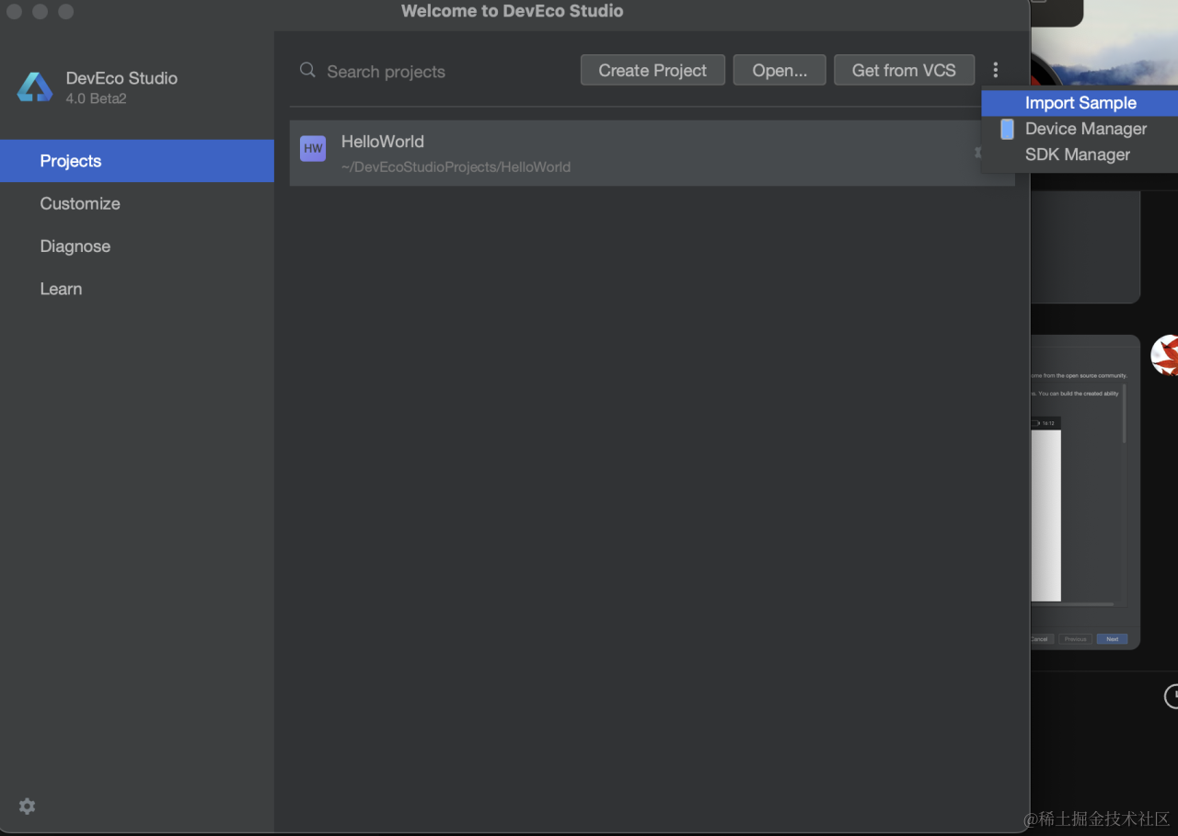This screenshot has width=1178, height=836.
Task: Click the 4.0 Beta2 version label
Action: point(96,98)
